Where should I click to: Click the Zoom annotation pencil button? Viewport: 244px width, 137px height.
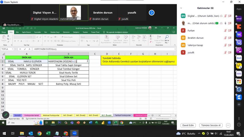(6, 115)
